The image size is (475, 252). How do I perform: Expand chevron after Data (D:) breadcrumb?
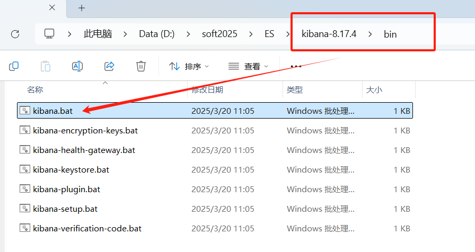point(188,34)
